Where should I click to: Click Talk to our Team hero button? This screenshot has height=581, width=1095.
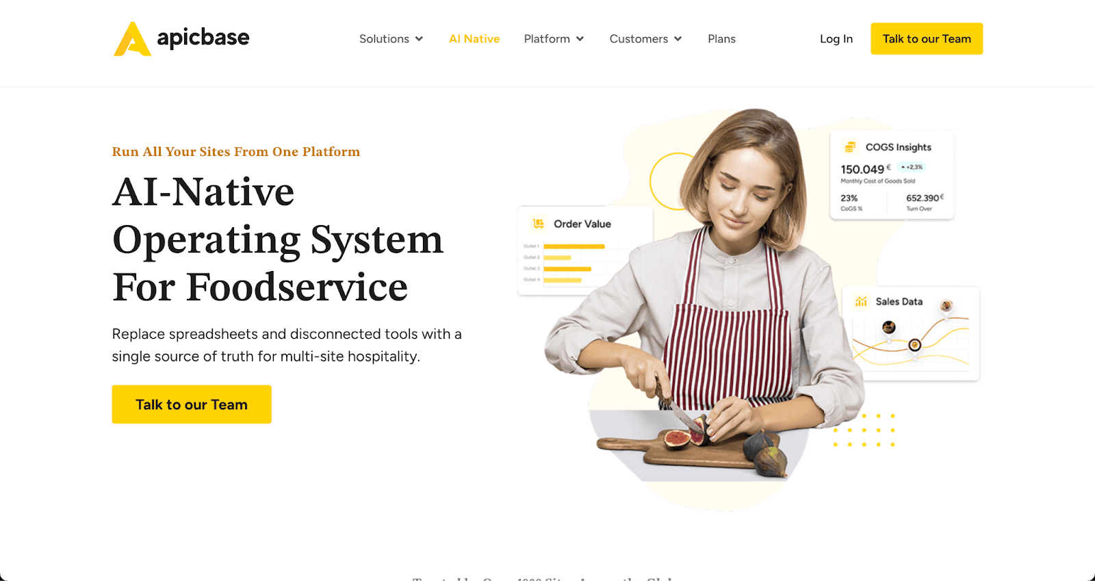coord(192,404)
